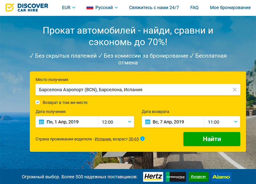The width and height of the screenshot is (256, 184).
Task: Open the EUR currency dropdown
Action: pos(68,7)
